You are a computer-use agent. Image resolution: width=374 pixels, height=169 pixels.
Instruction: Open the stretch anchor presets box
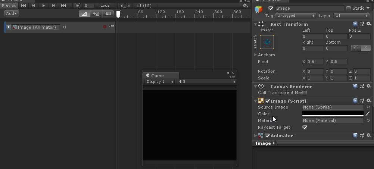pos(267,42)
